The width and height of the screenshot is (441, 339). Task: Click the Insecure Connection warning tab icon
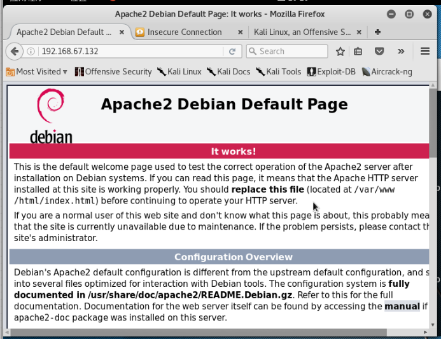pos(140,32)
